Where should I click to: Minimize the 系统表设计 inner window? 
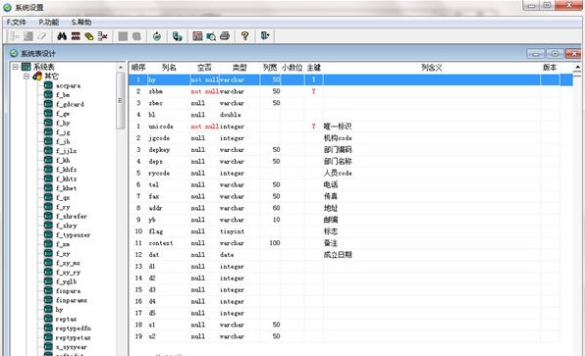(536, 54)
